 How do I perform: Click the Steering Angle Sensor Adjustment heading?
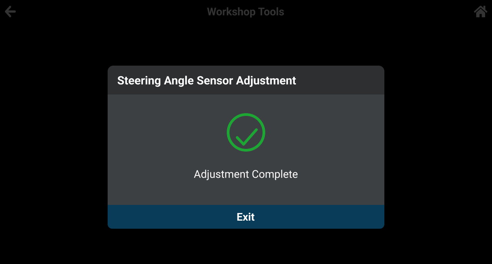pos(207,81)
